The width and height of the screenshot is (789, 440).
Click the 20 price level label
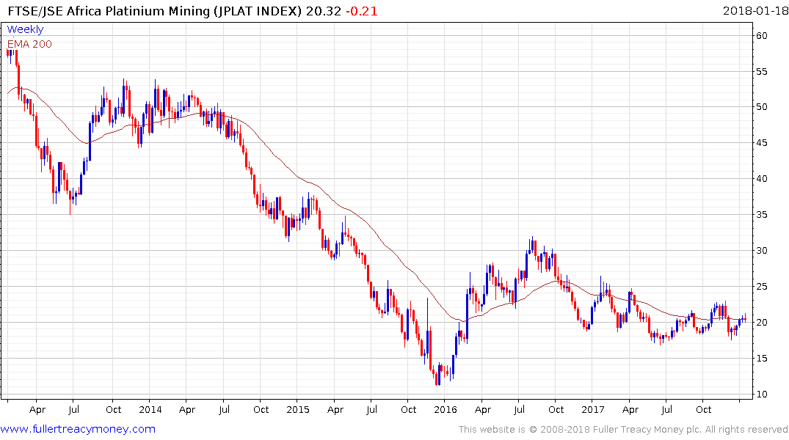tap(762, 323)
